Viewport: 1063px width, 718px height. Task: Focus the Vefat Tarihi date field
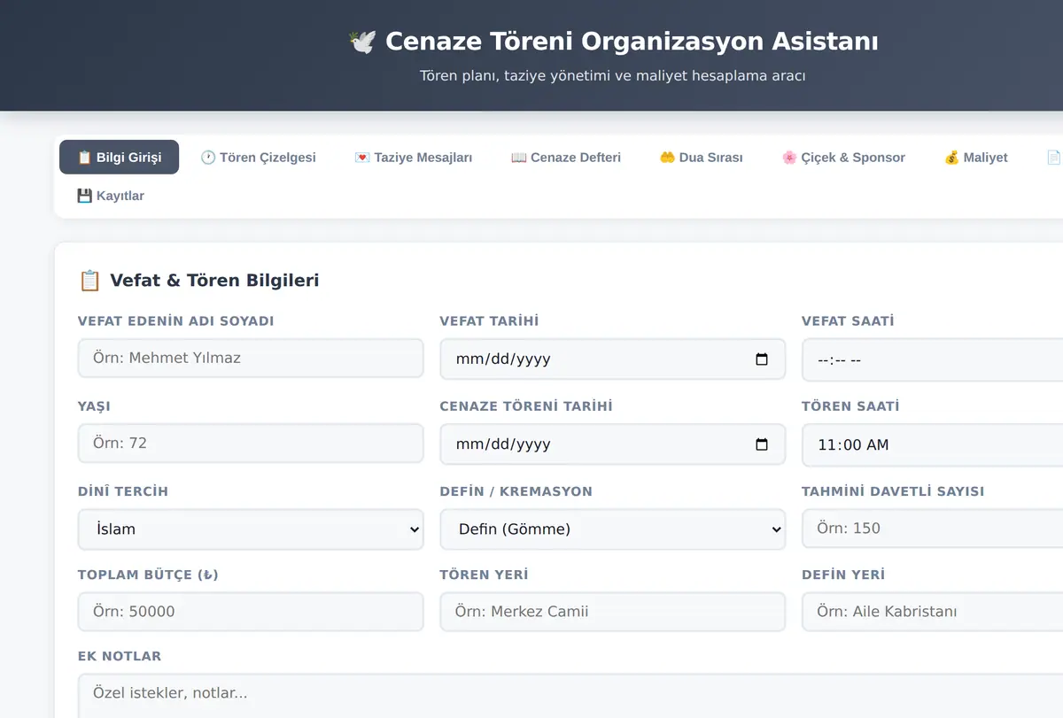point(613,359)
